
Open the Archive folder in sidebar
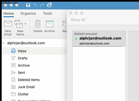34,65
